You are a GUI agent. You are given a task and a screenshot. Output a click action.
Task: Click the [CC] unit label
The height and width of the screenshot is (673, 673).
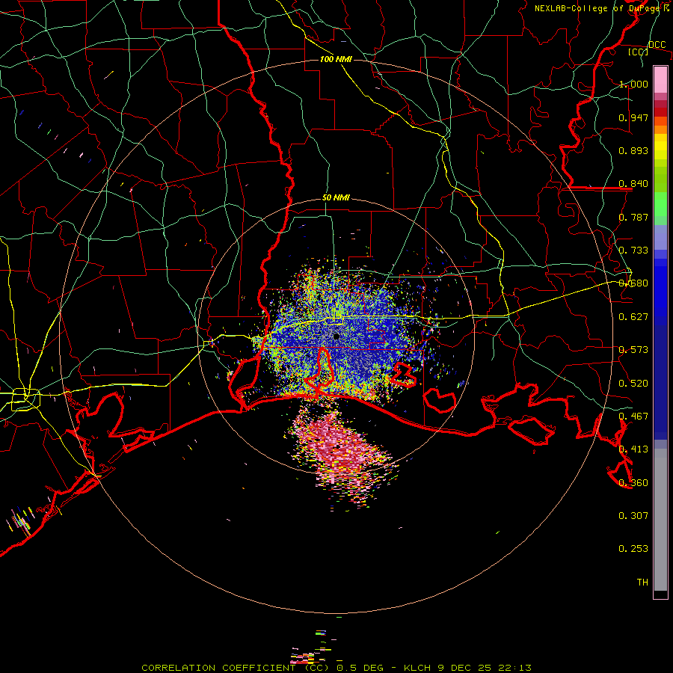[638, 52]
